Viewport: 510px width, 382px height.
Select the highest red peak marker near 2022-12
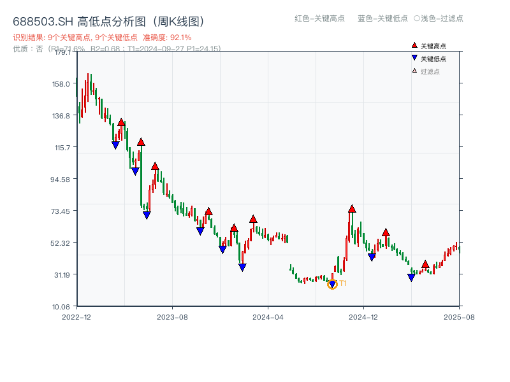[121, 121]
